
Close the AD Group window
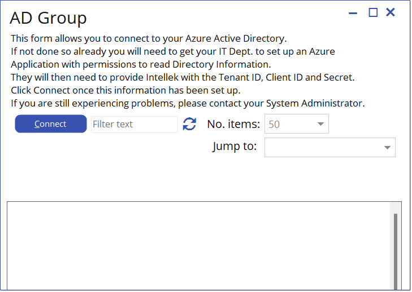(x=391, y=12)
